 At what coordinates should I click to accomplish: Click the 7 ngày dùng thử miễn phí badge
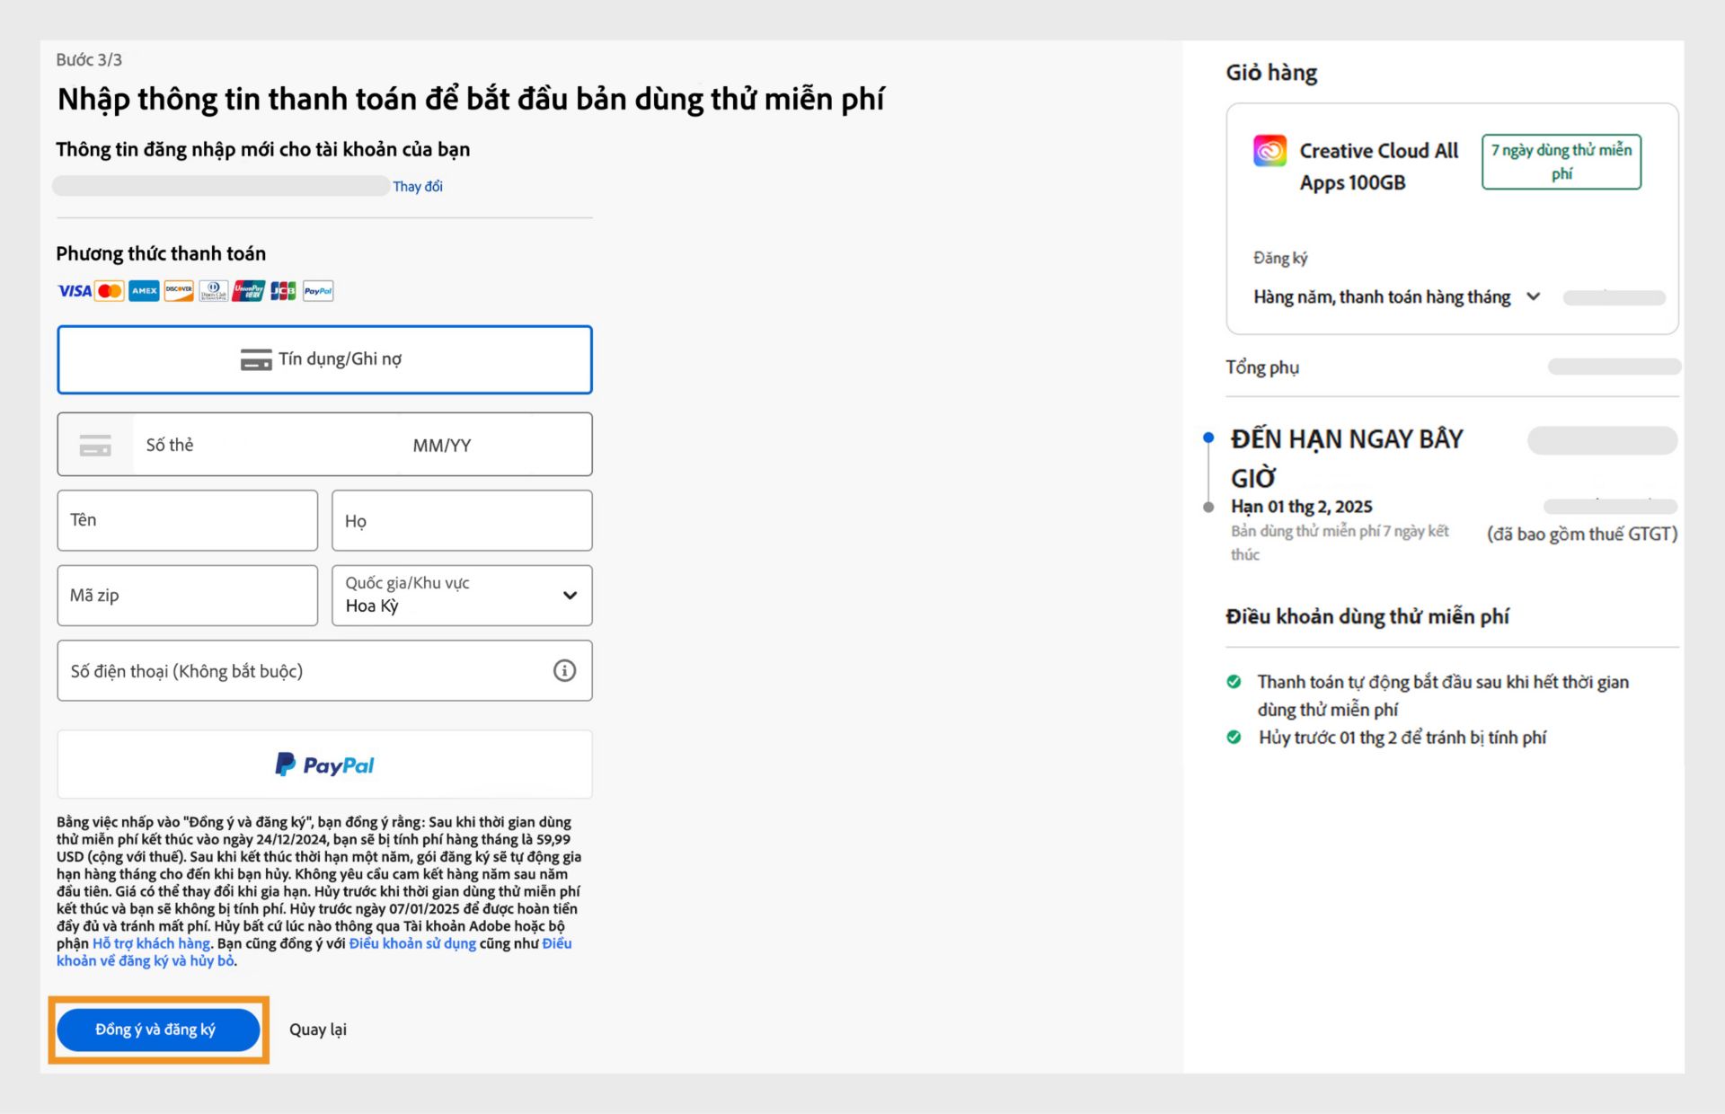1561,162
